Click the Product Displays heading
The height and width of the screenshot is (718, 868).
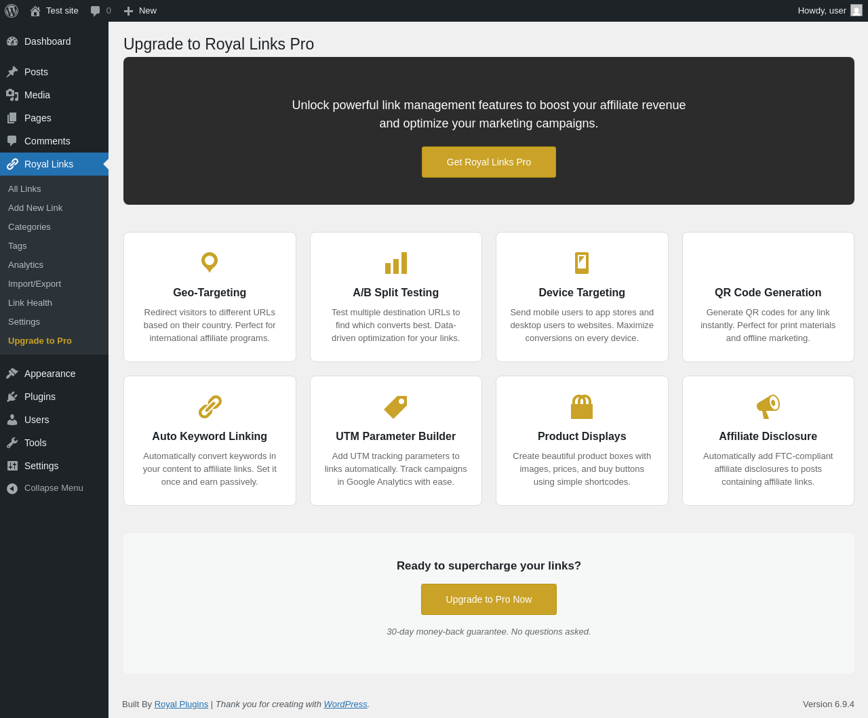pos(582,437)
